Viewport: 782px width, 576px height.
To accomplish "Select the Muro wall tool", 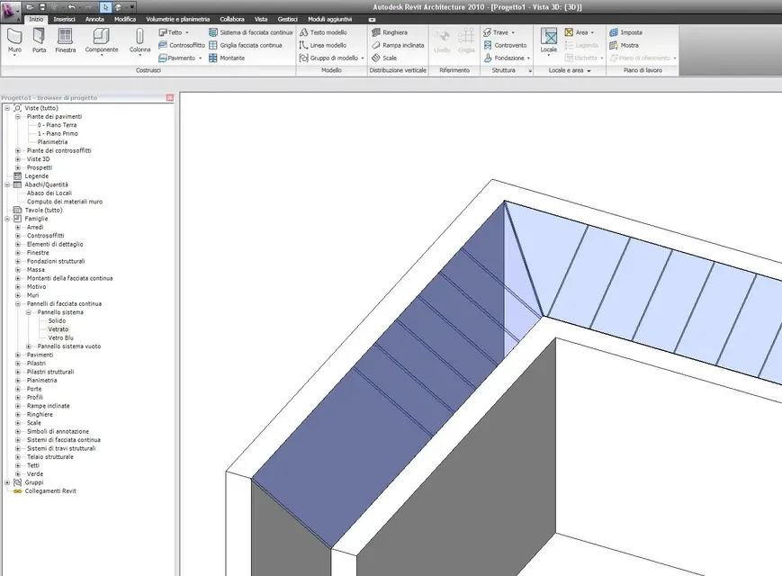I will coord(14,36).
